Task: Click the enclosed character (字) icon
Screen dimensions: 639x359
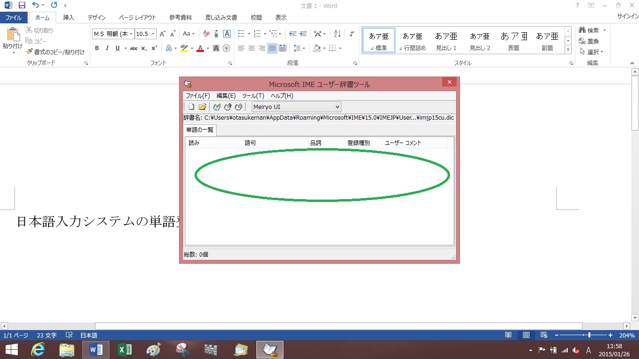Action: pyautogui.click(x=226, y=48)
